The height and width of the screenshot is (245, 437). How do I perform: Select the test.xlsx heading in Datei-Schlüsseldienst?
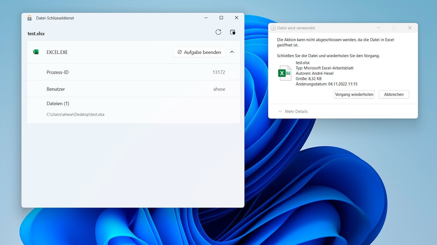point(36,34)
